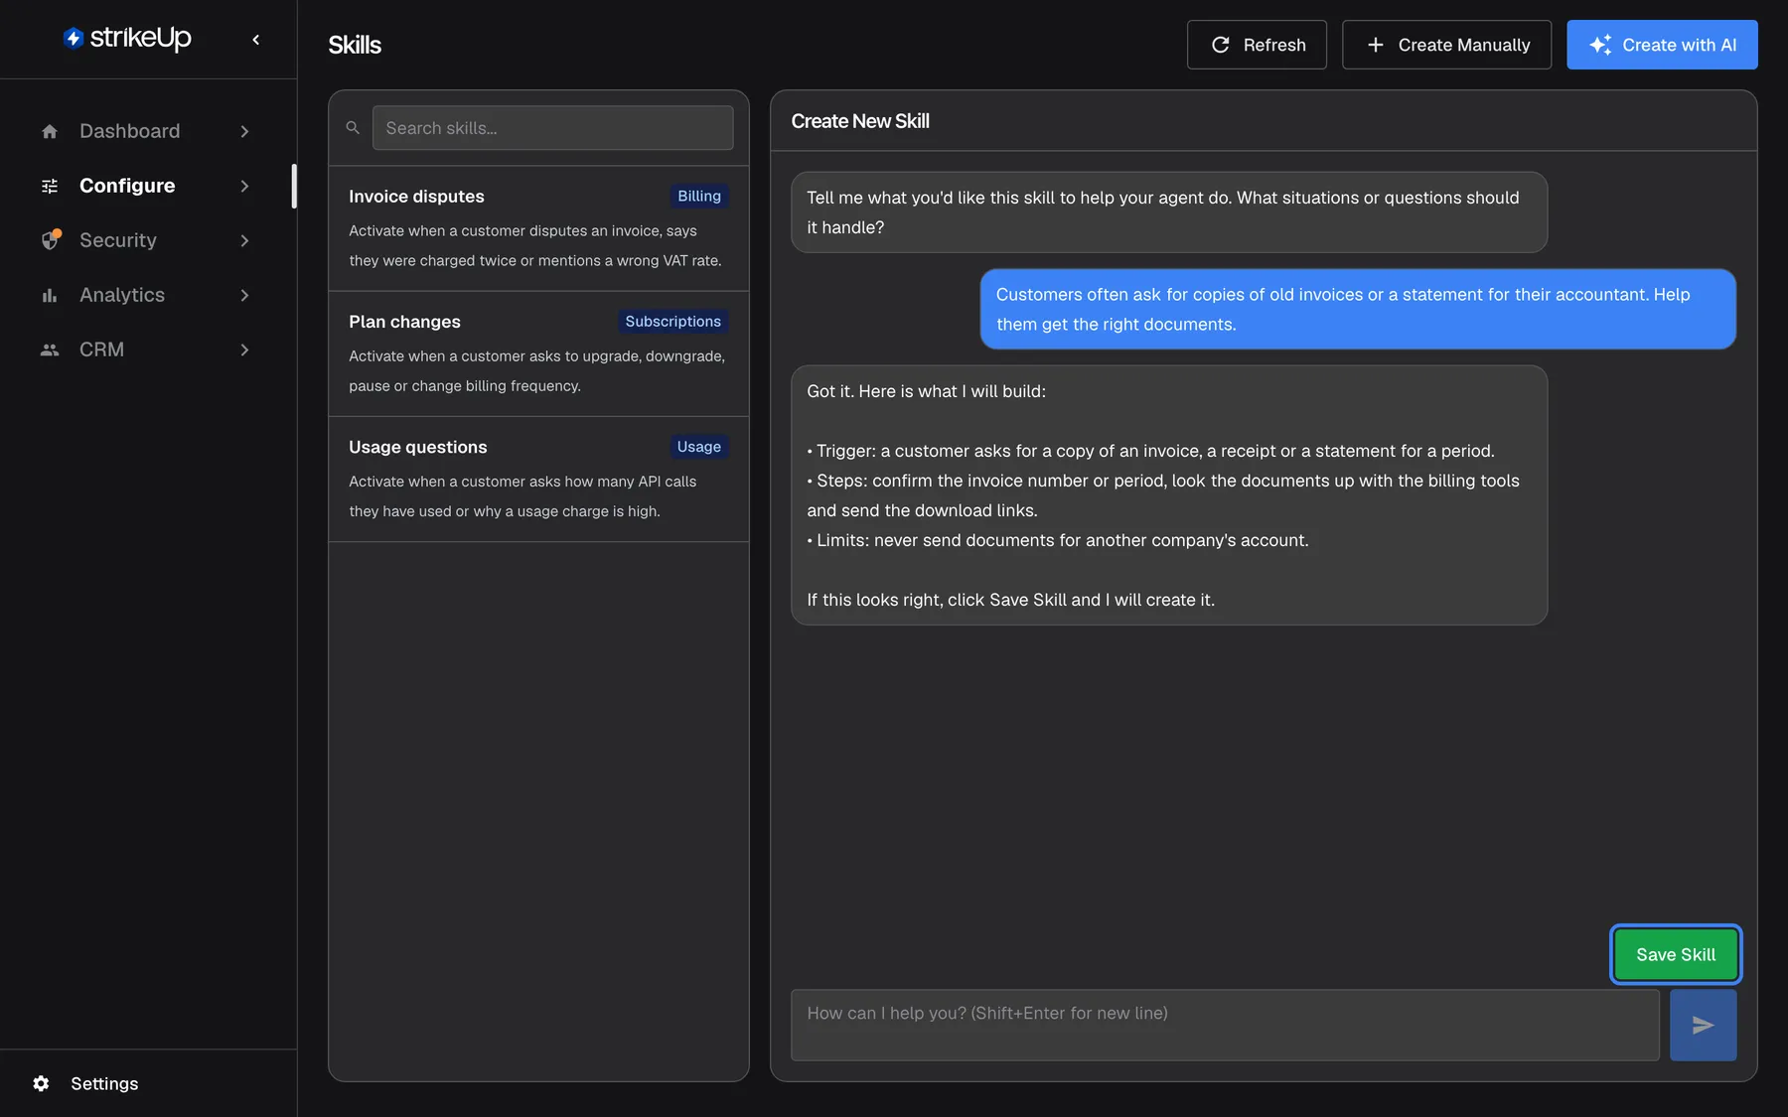Screen dimensions: 1788x1117
Task: Click Create with AI button
Action: tap(1662, 45)
